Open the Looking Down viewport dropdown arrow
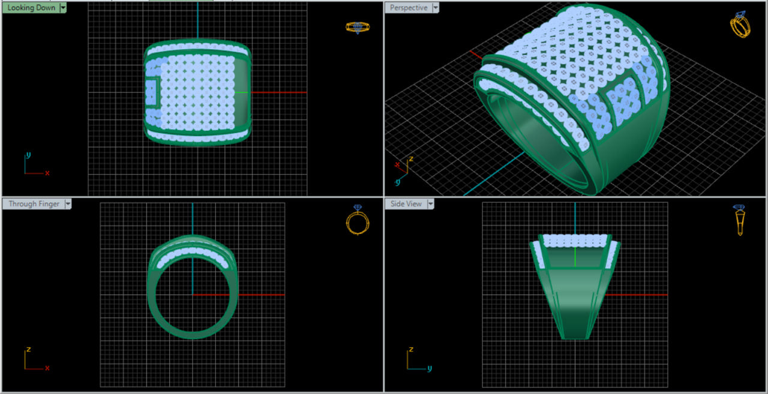The width and height of the screenshot is (768, 394). pos(63,8)
